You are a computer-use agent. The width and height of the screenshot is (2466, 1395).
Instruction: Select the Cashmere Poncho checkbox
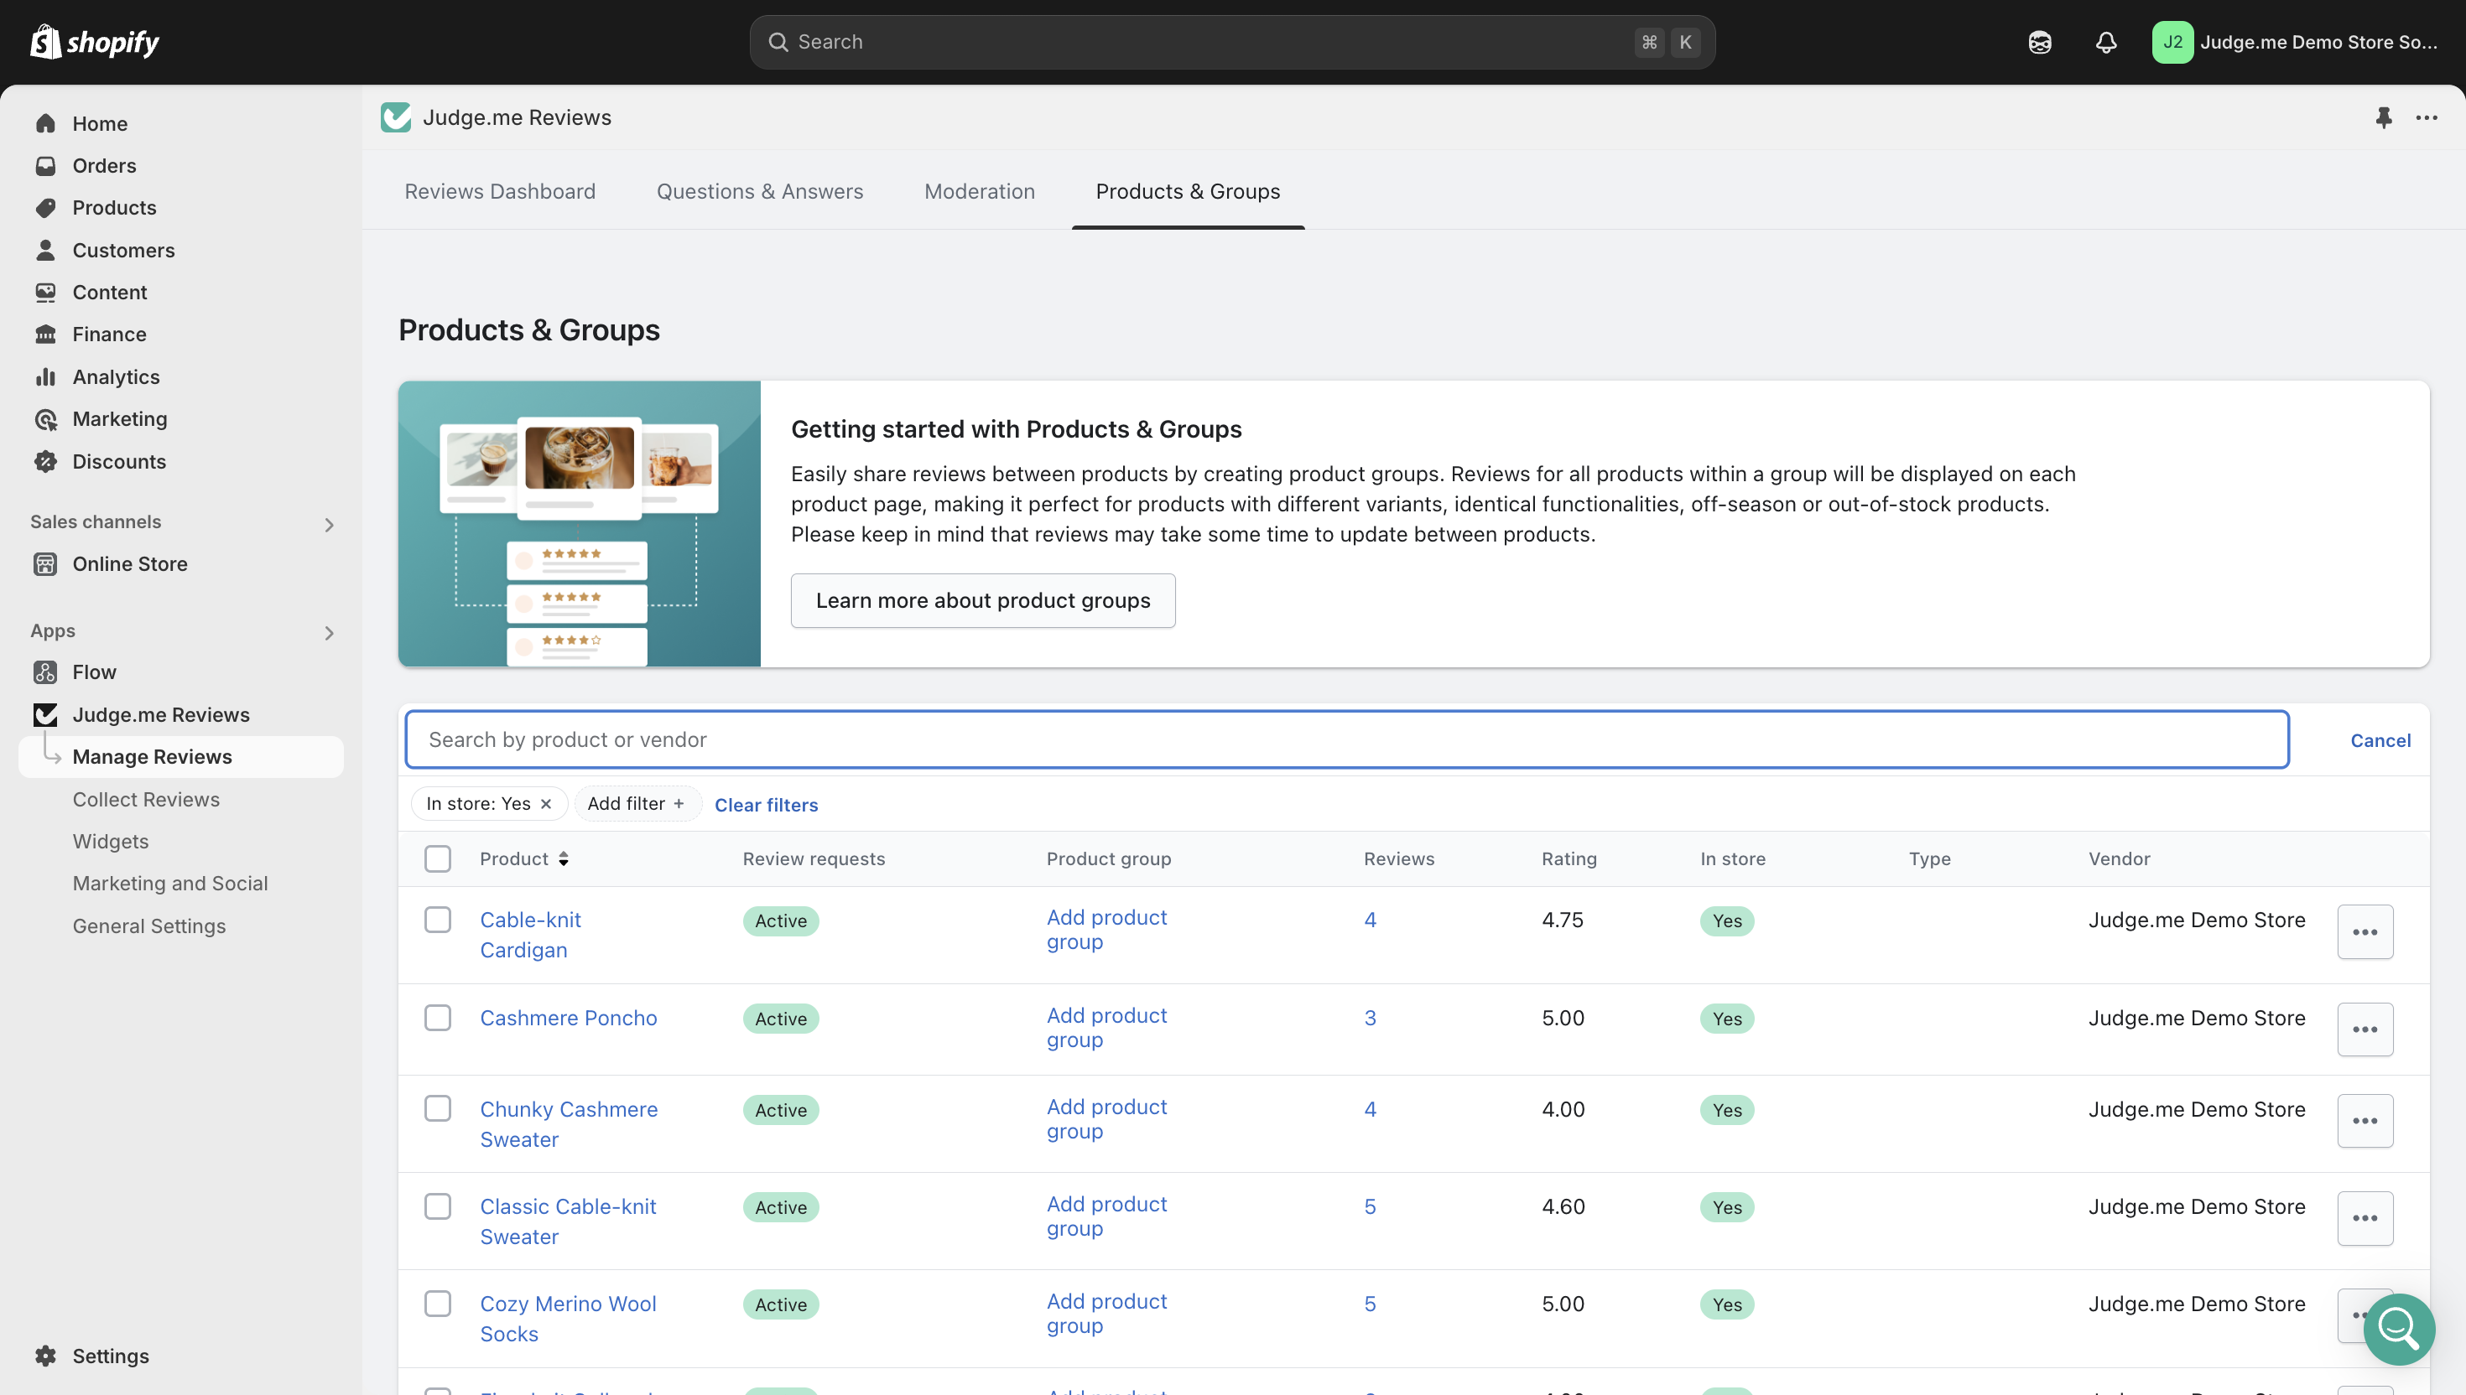point(438,1018)
